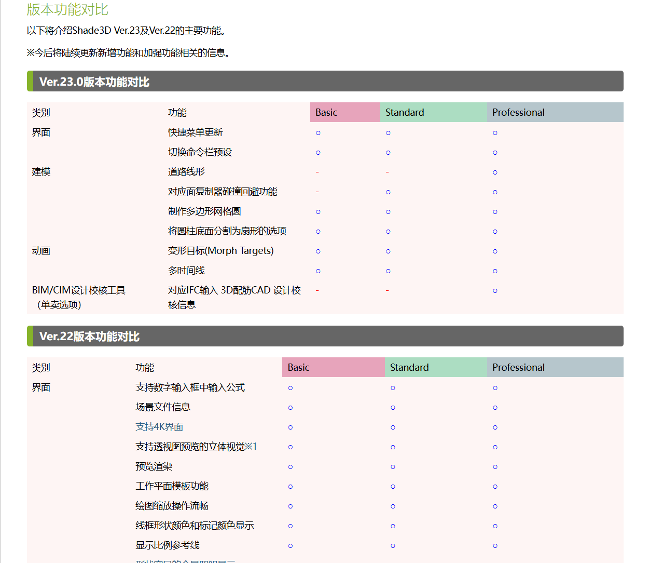Select the 变形目标(Morph Targets) text
The width and height of the screenshot is (649, 563).
coord(220,251)
